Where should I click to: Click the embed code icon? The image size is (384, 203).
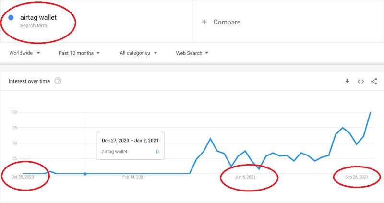pyautogui.click(x=360, y=82)
